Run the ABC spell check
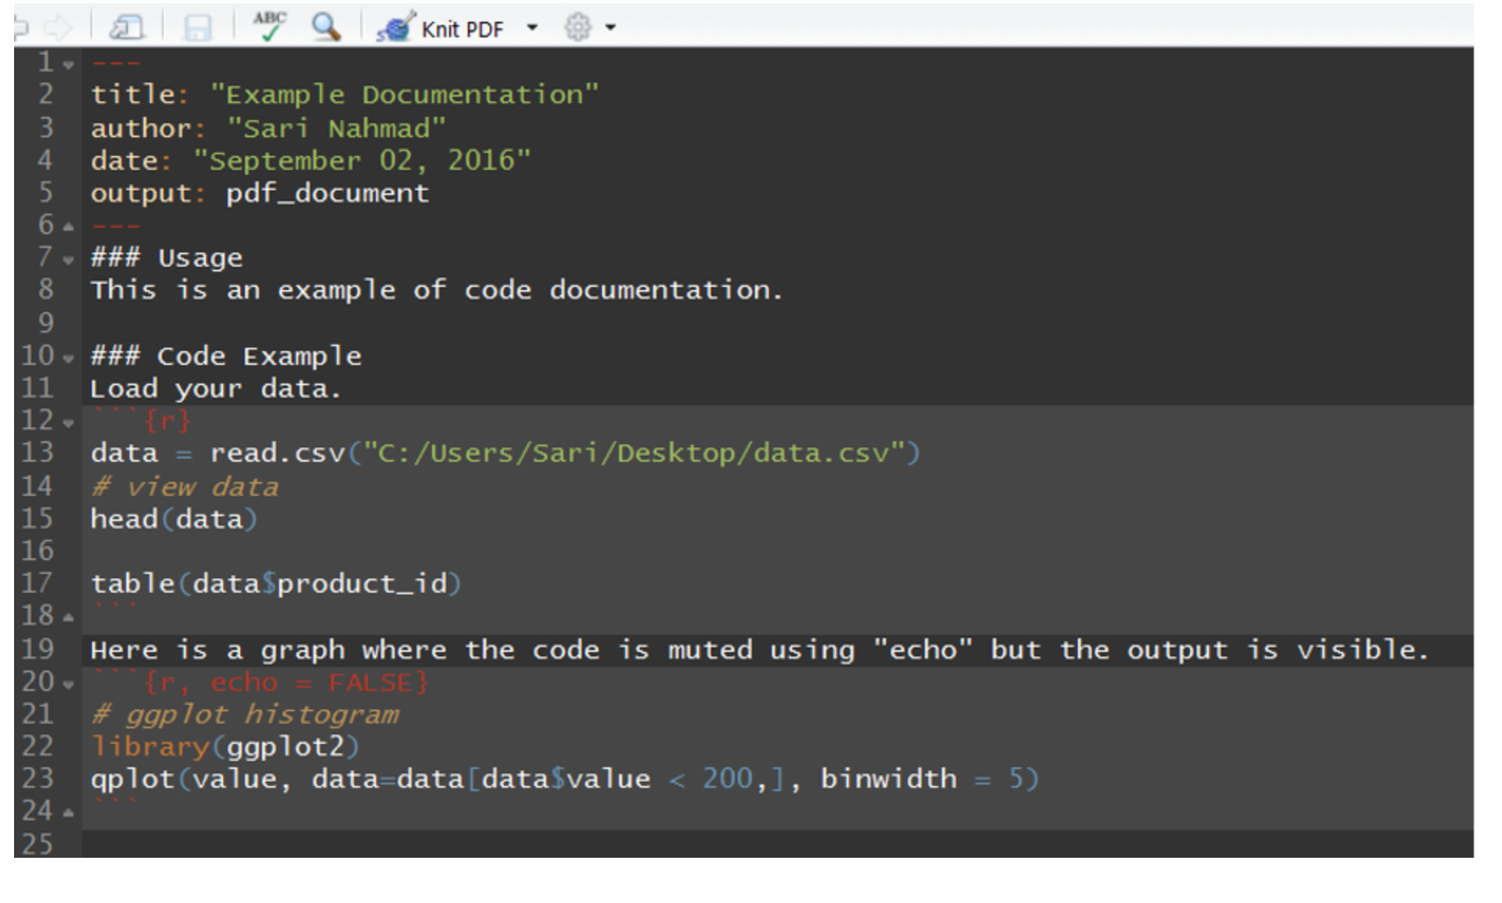The height and width of the screenshot is (903, 1502). pyautogui.click(x=270, y=27)
